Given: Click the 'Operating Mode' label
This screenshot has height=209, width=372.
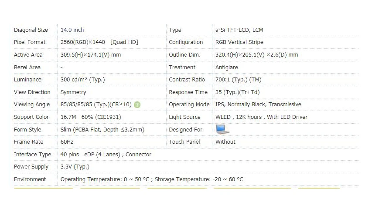Looking at the screenshot, I should [x=189, y=104].
